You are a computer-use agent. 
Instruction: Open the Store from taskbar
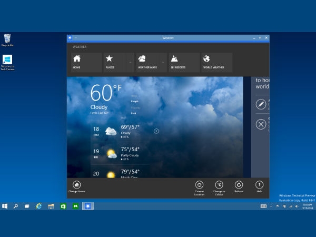tap(63, 206)
